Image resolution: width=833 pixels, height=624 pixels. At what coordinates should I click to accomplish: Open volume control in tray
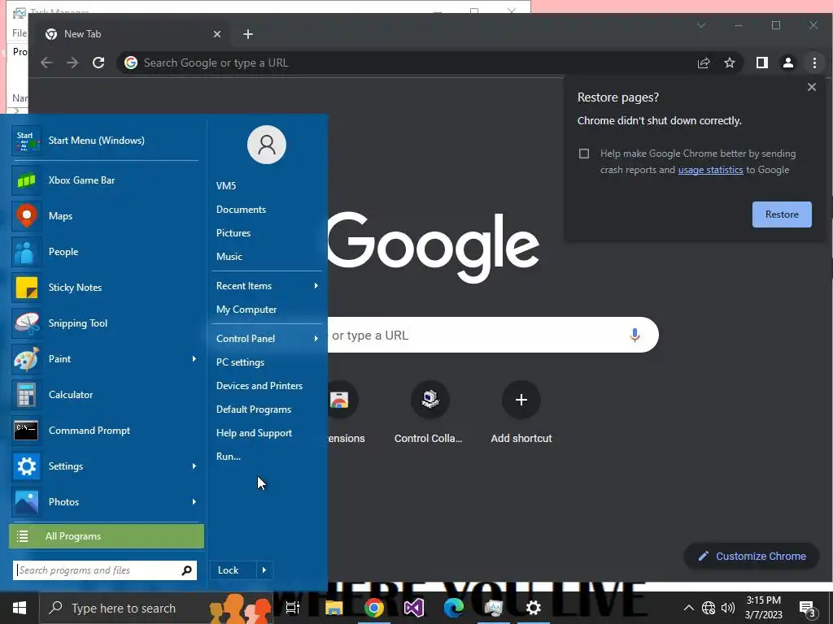click(728, 608)
